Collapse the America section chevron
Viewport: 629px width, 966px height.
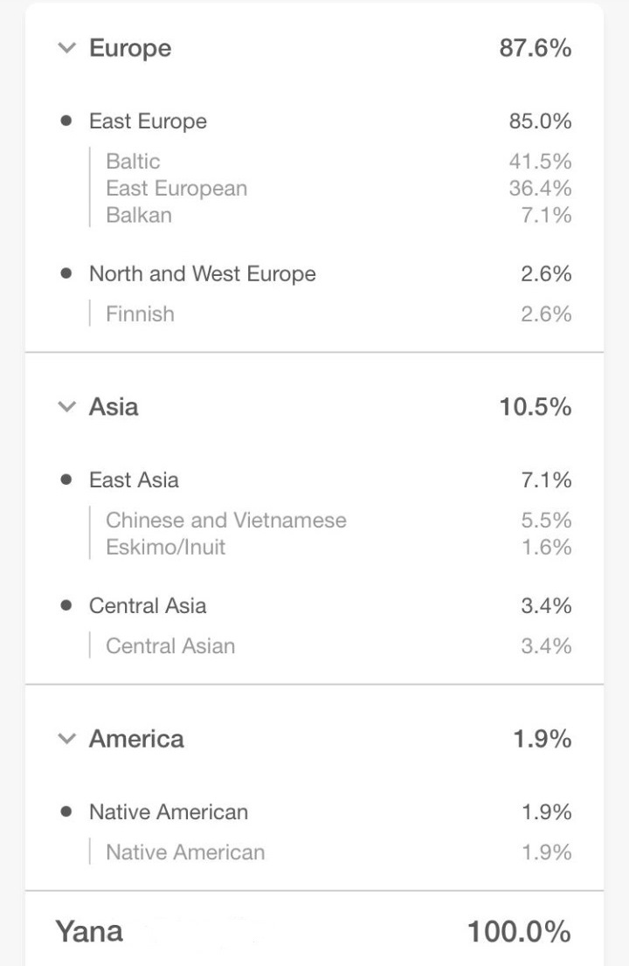tap(66, 739)
